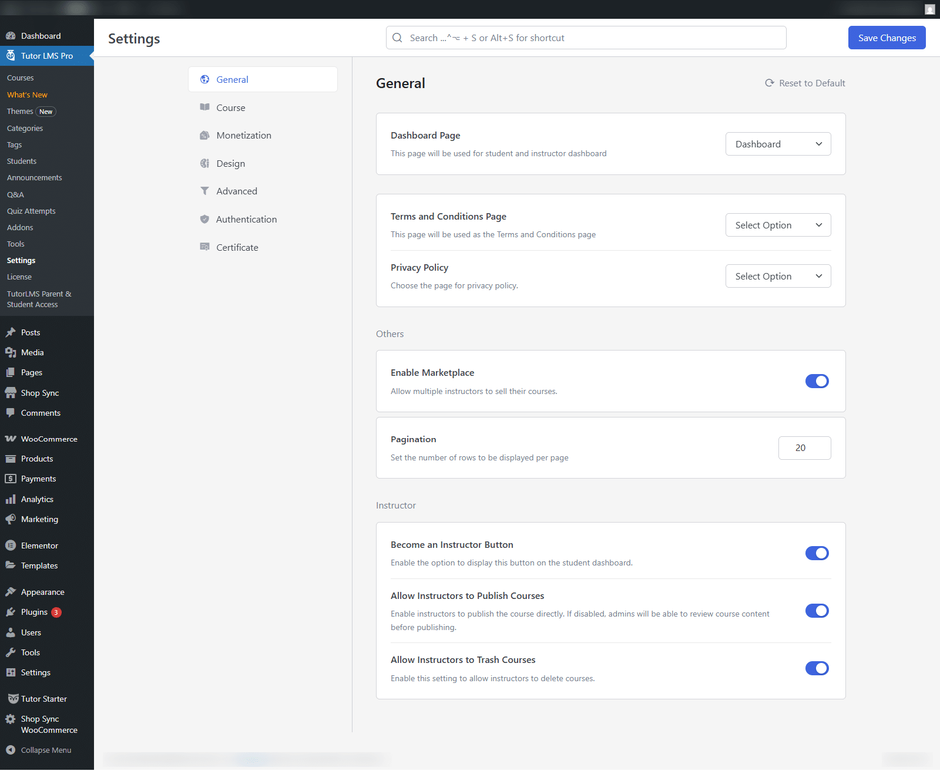This screenshot has height=771, width=940.
Task: Click the Design palette icon
Action: [204, 163]
